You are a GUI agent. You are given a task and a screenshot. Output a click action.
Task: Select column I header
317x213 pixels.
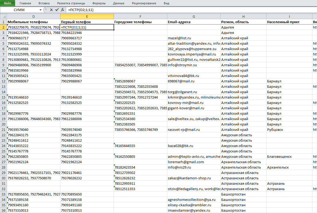click(x=289, y=16)
